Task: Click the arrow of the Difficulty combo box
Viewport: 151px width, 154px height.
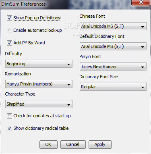Action: tap(68, 65)
